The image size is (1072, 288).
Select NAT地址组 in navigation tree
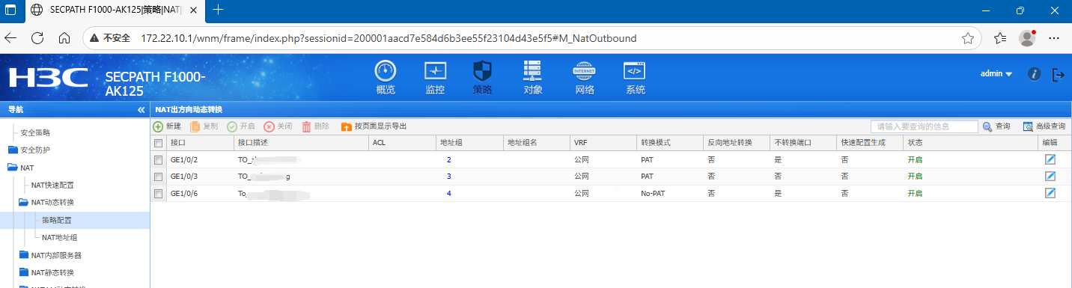click(59, 237)
